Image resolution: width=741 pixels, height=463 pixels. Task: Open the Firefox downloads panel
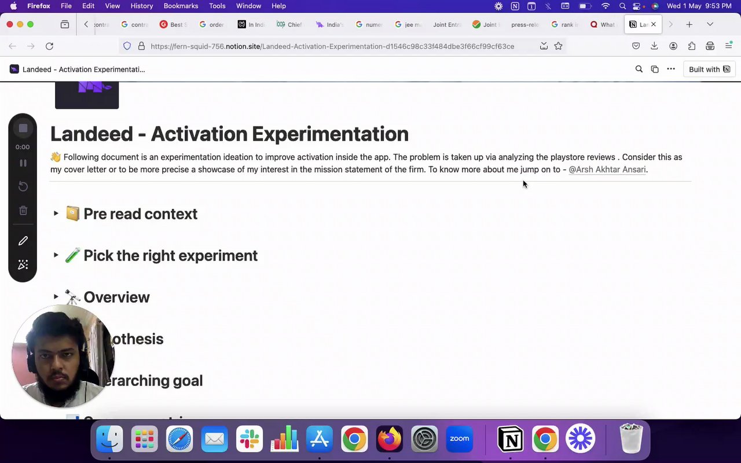tap(654, 46)
